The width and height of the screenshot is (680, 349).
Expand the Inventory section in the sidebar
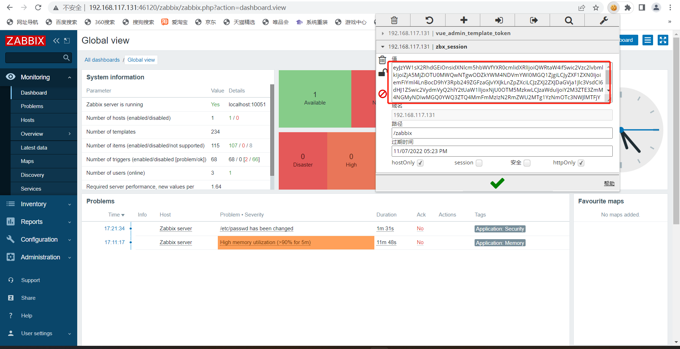(34, 204)
